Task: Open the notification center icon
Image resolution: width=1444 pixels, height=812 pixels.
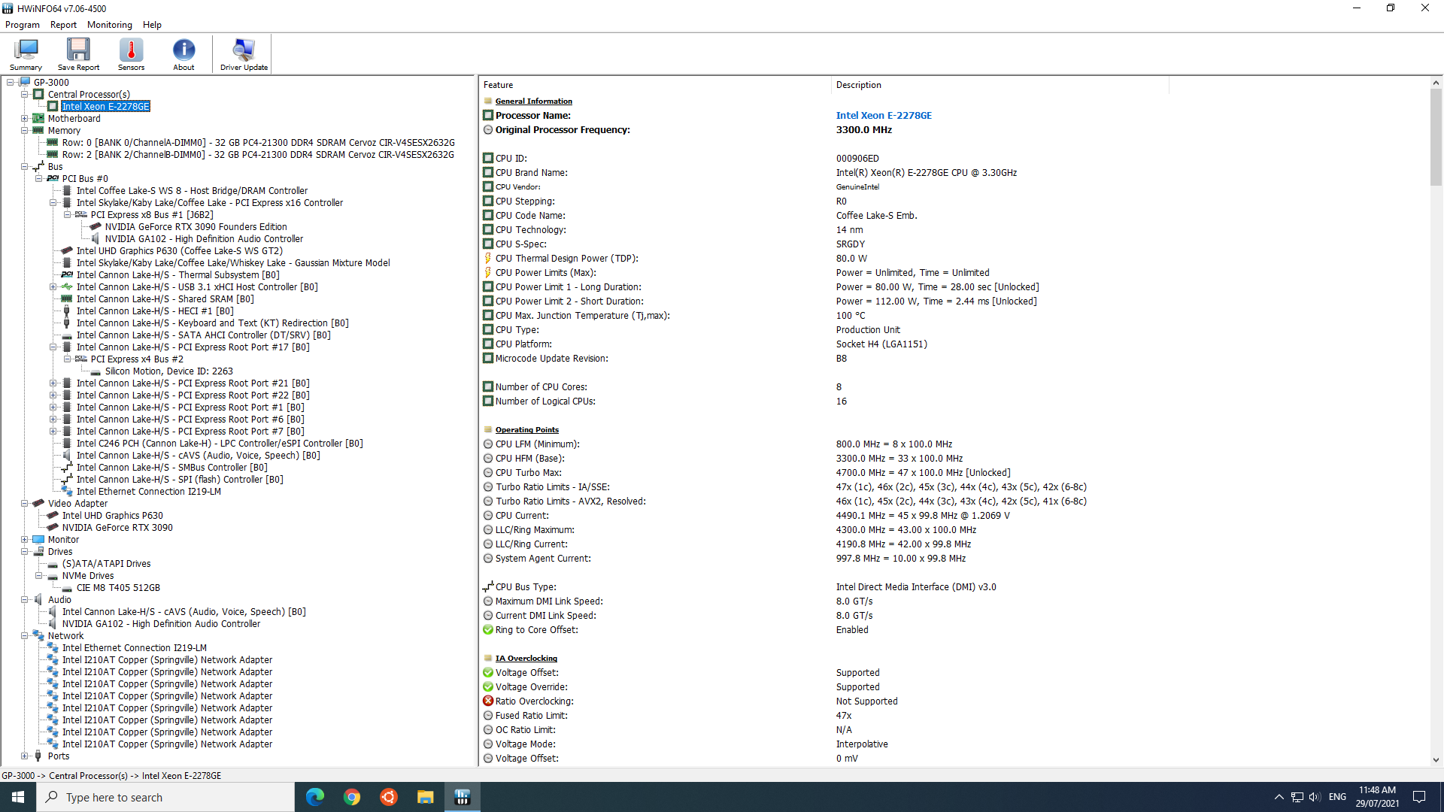Action: coord(1419,797)
